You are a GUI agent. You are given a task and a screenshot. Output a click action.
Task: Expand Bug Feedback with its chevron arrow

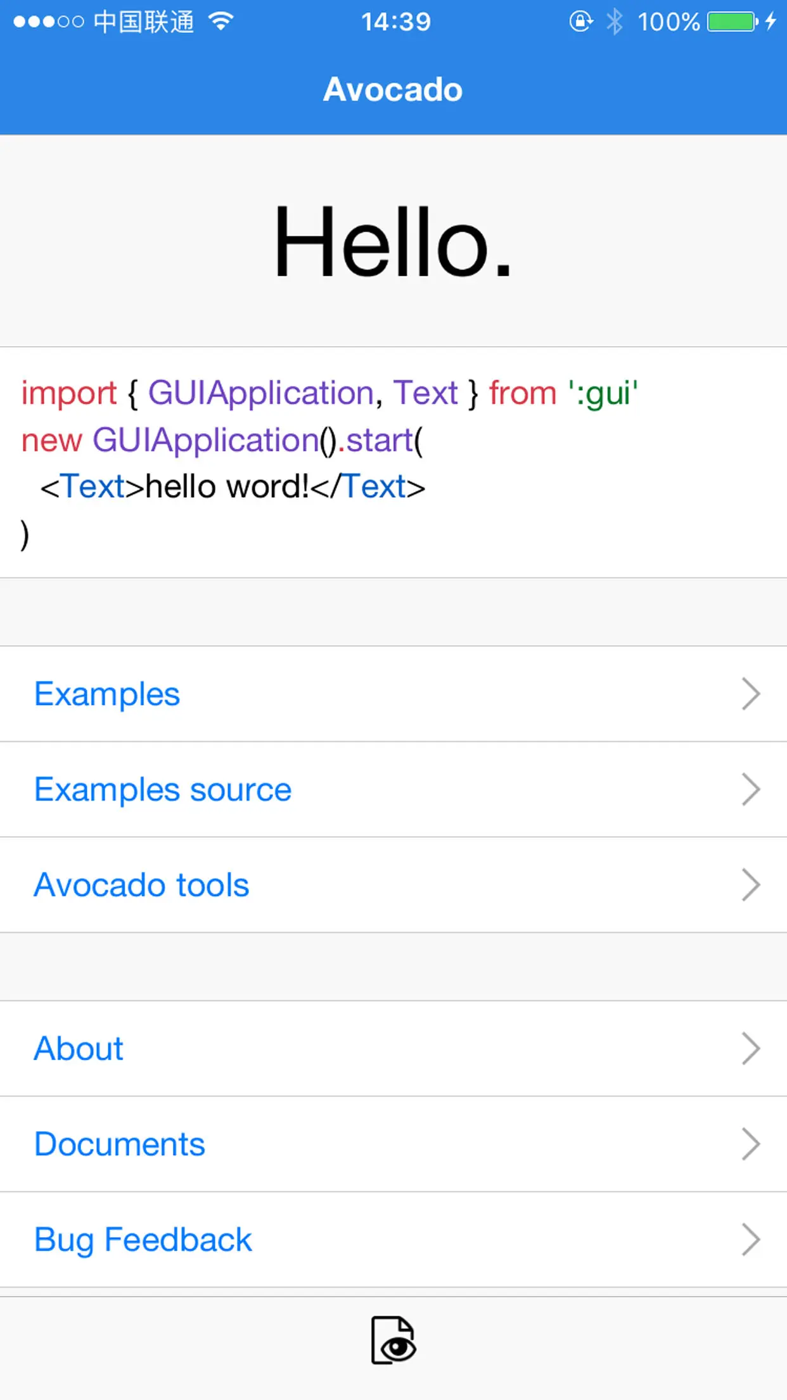[752, 1239]
